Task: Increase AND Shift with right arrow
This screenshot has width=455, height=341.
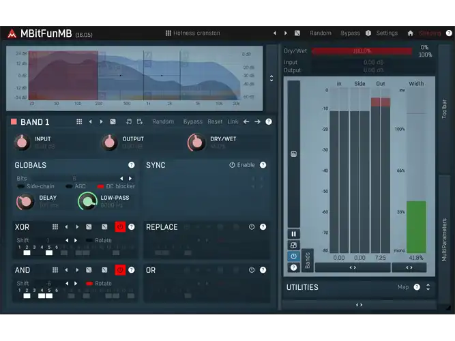Action: click(76, 284)
